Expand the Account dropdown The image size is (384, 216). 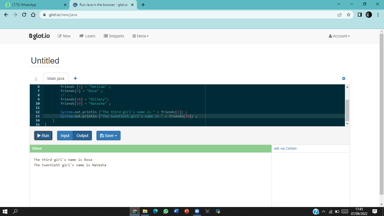[339, 36]
